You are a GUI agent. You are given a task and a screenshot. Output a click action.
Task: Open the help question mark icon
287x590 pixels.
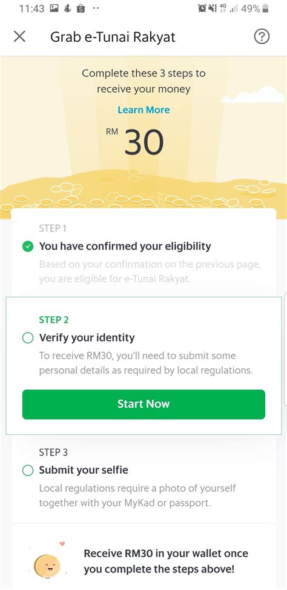[262, 37]
